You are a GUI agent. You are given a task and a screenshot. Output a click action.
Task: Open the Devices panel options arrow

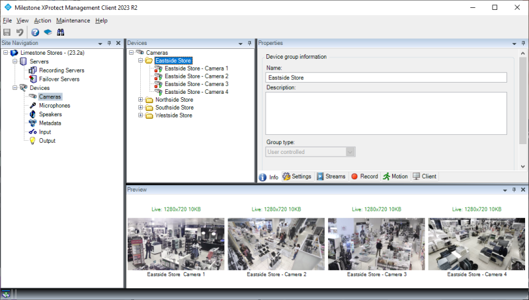(241, 44)
